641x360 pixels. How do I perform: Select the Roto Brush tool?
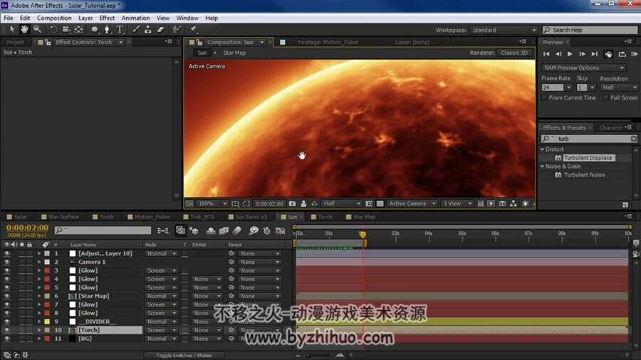(177, 29)
